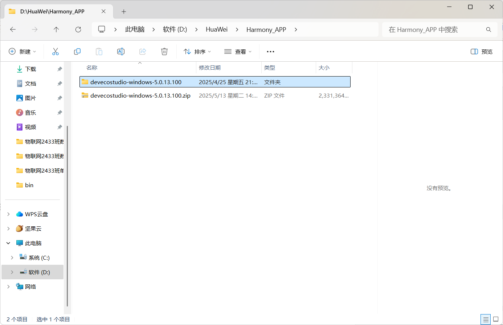This screenshot has height=325, width=503.
Task: Expand the WPS云盘 tree node
Action: (x=8, y=214)
